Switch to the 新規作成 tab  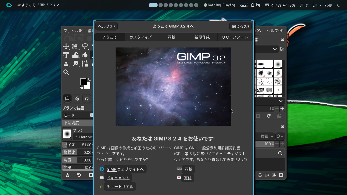click(202, 37)
